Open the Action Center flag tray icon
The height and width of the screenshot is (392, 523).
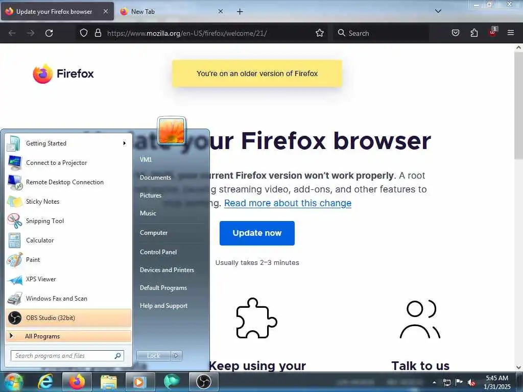(x=459, y=382)
